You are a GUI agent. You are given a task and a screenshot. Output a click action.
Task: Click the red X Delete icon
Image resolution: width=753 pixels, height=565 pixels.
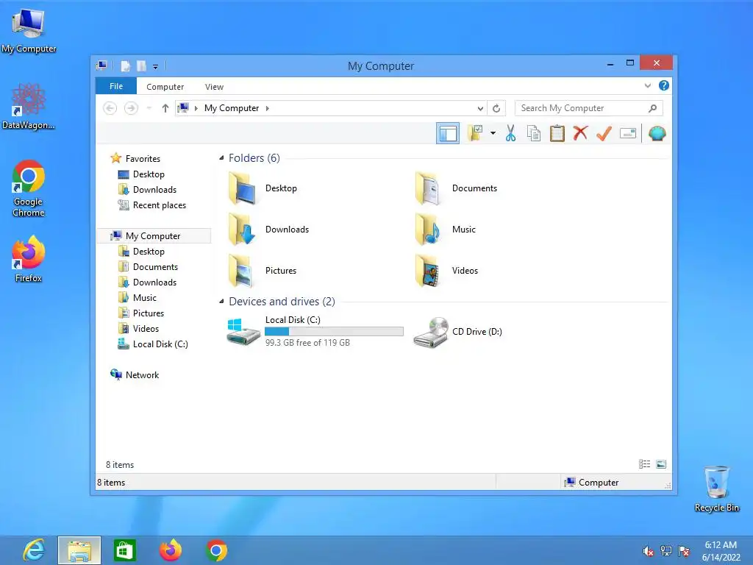580,133
